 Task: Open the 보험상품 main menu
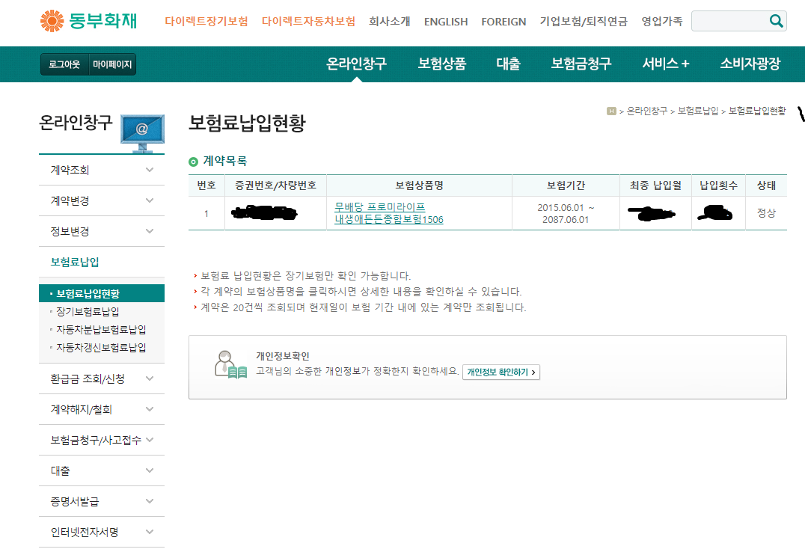[441, 64]
